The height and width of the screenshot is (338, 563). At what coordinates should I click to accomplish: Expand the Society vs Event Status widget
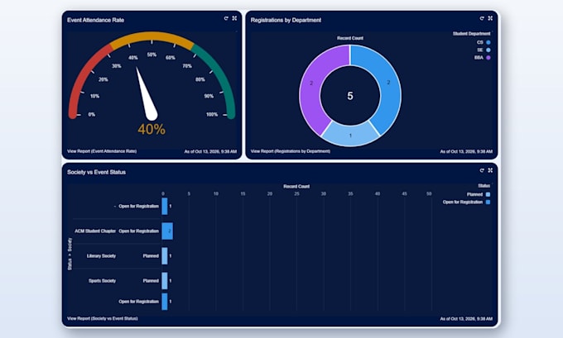click(x=490, y=170)
